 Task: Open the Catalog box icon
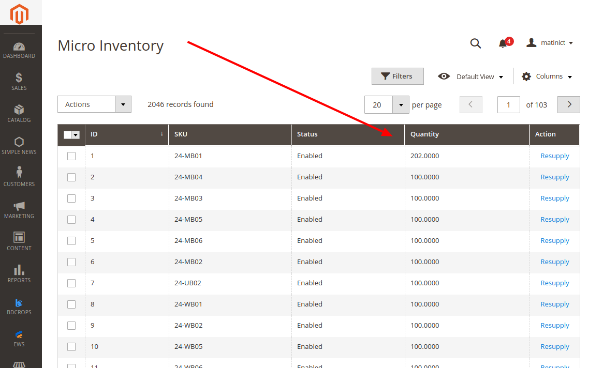[x=19, y=110]
